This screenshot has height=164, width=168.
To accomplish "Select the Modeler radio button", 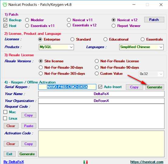I will pyautogui.click(x=27, y=20).
